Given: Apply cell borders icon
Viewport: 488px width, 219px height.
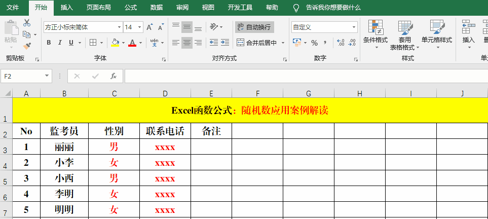Looking at the screenshot, I should pos(93,43).
